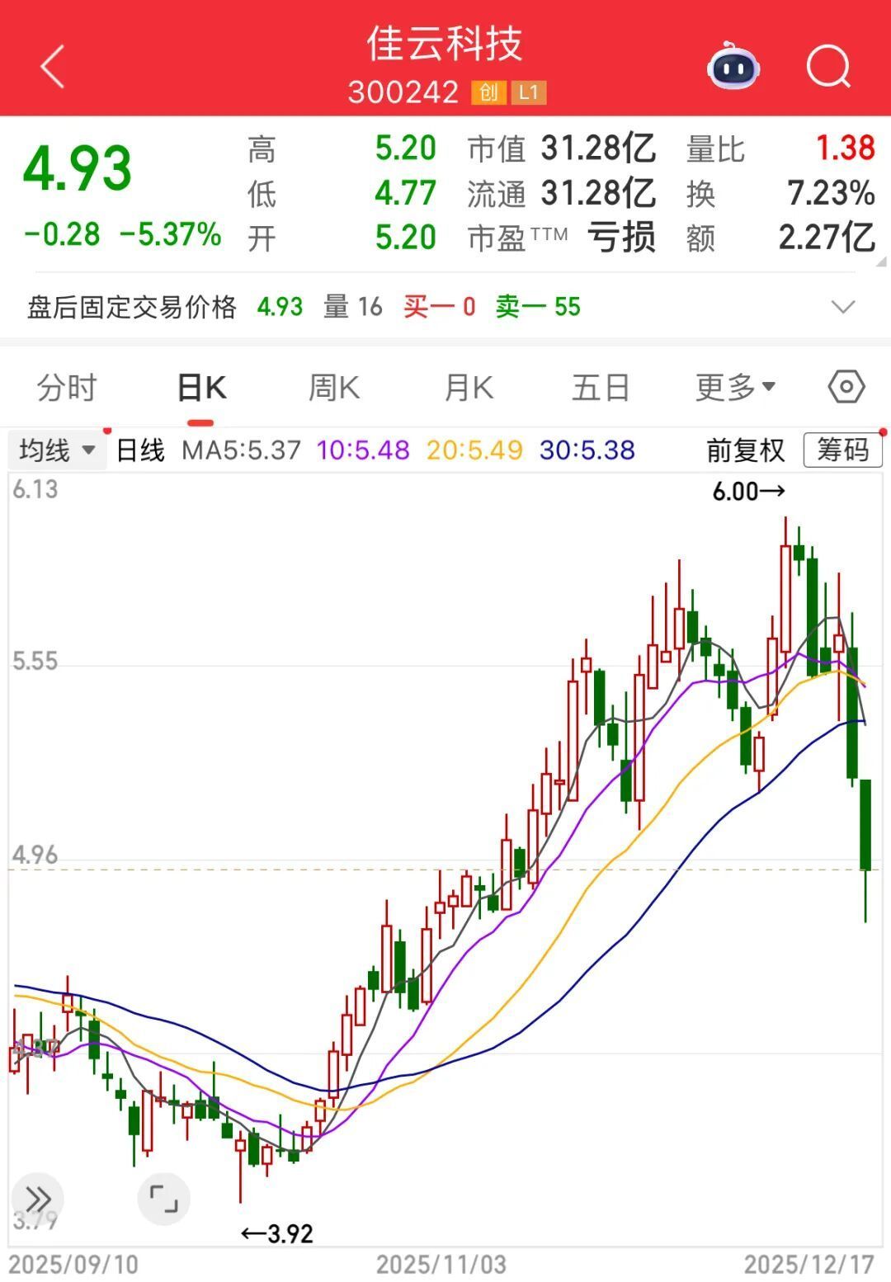Viewport: 891px width, 1282px height.
Task: Tap the 日K tab
Action: pyautogui.click(x=201, y=387)
